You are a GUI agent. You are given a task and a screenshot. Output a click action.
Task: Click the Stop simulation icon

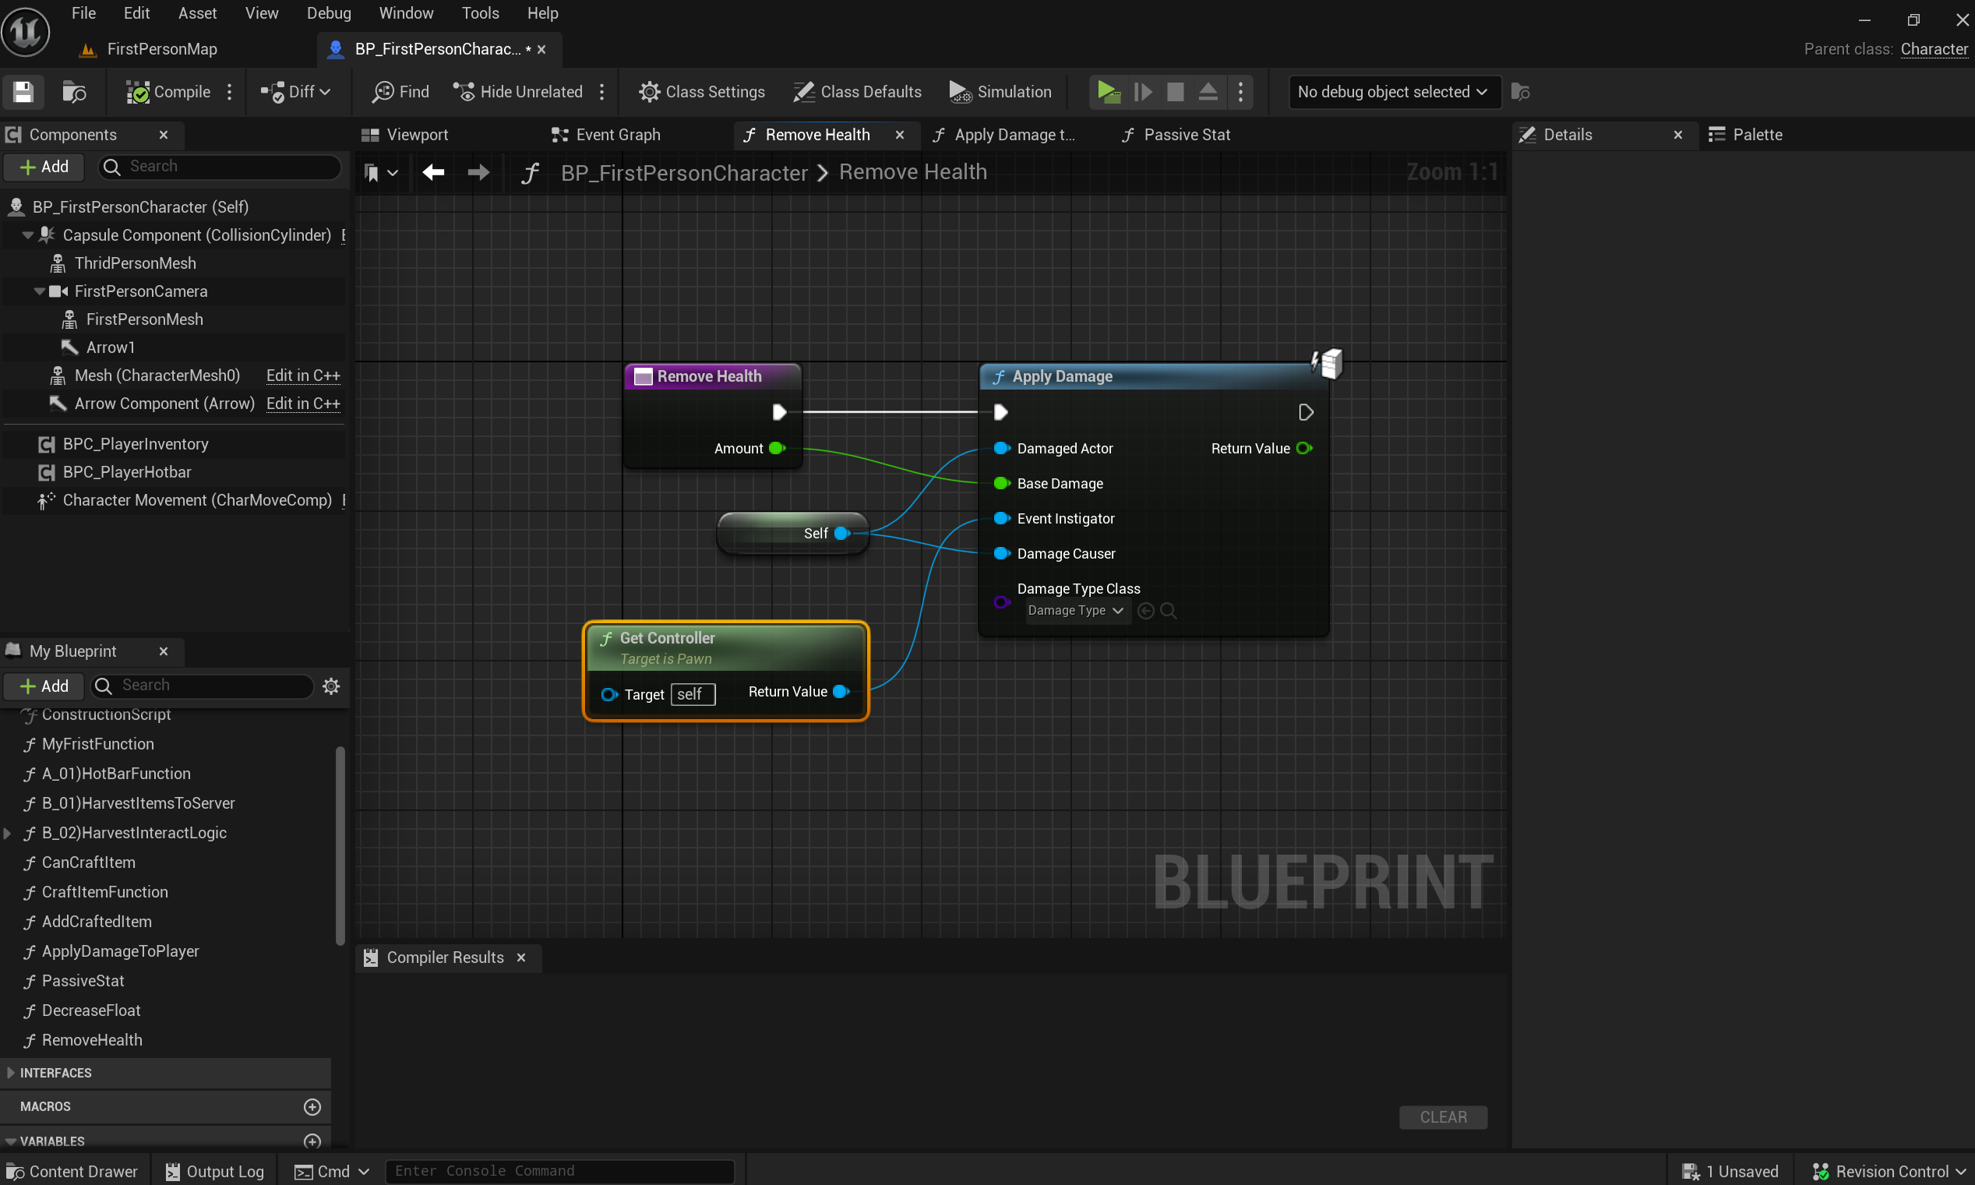pyautogui.click(x=1175, y=92)
